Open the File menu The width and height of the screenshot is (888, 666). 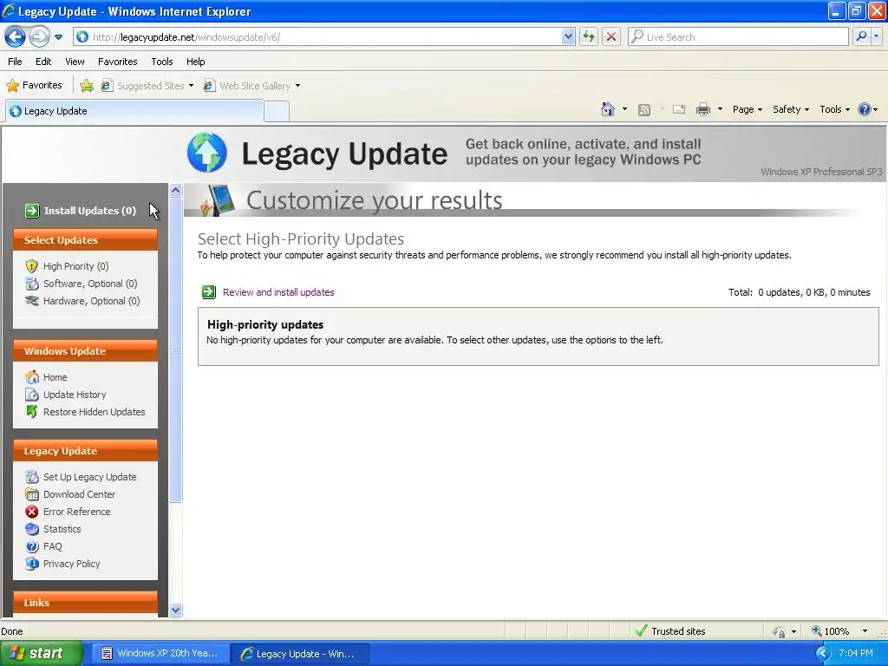pyautogui.click(x=16, y=62)
